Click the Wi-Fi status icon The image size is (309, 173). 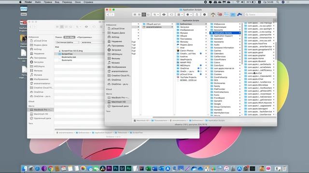(238, 2)
